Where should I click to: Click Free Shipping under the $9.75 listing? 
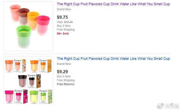pyautogui.click(x=66, y=30)
